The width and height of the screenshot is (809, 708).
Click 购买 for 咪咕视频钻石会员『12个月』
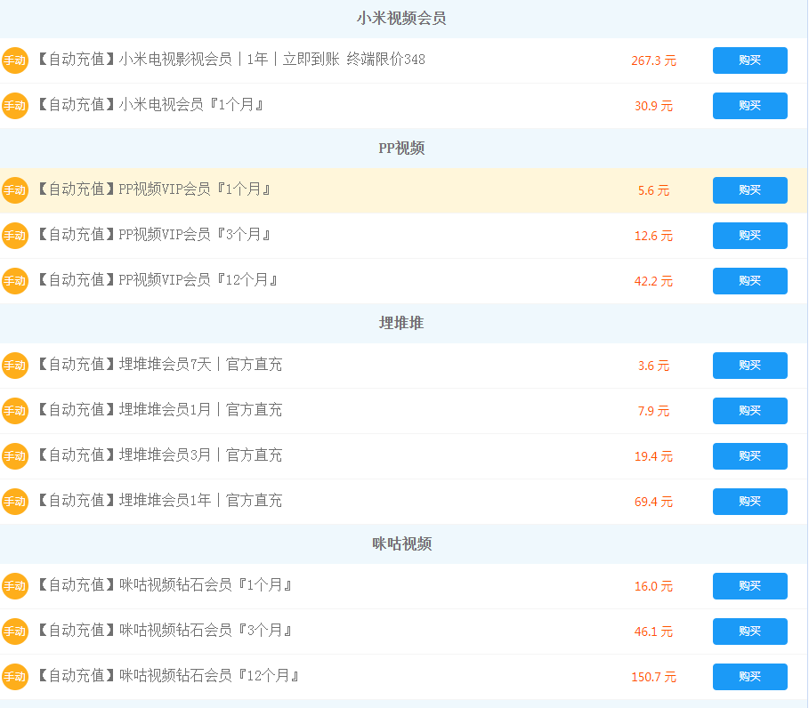coord(749,677)
